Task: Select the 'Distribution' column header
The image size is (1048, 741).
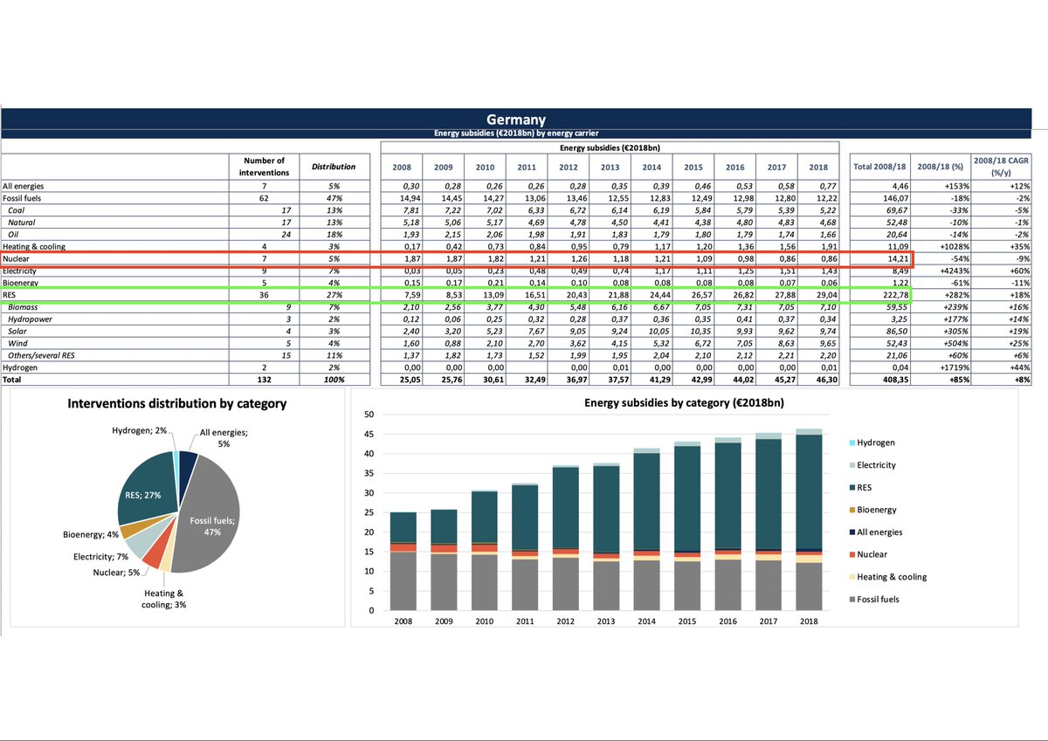Action: point(335,167)
